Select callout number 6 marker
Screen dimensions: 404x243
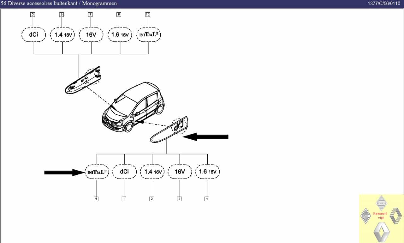click(x=62, y=14)
